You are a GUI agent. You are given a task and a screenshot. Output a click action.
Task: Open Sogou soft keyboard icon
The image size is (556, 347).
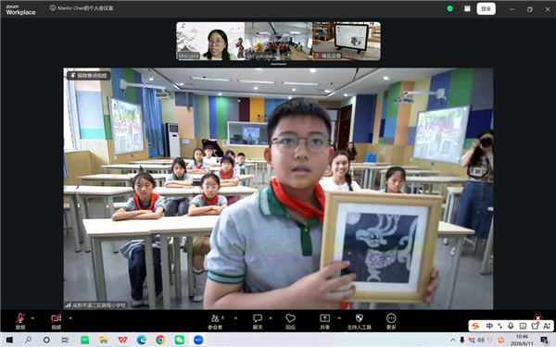tap(523, 326)
